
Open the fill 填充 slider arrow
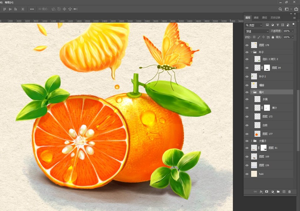(293, 37)
